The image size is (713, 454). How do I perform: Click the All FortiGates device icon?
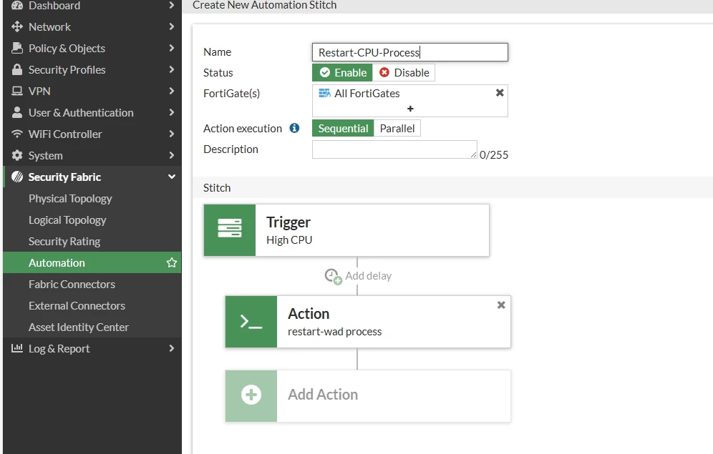[325, 93]
